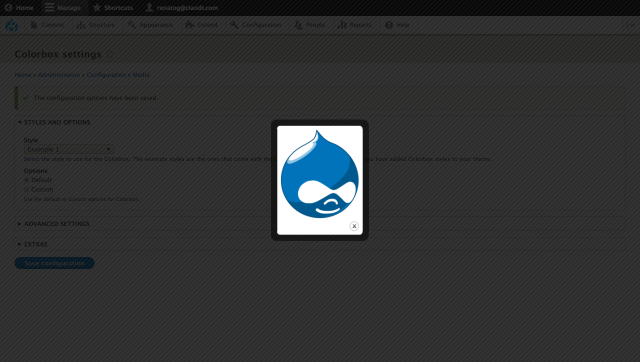Image resolution: width=640 pixels, height=362 pixels.
Task: Click the Save configuration button
Action: pyautogui.click(x=54, y=263)
